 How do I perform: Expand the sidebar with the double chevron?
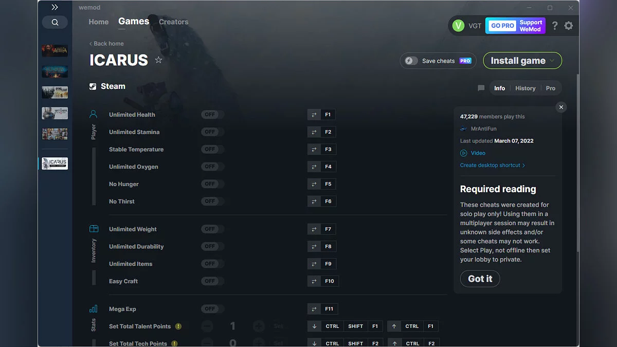[x=55, y=7]
